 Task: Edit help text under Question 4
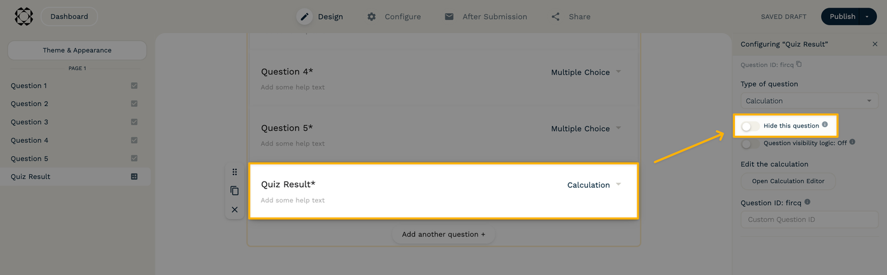click(293, 87)
